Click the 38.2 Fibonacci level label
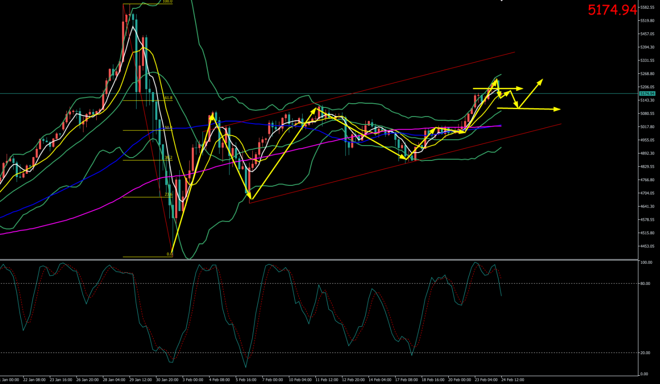660x384 pixels. (168, 158)
